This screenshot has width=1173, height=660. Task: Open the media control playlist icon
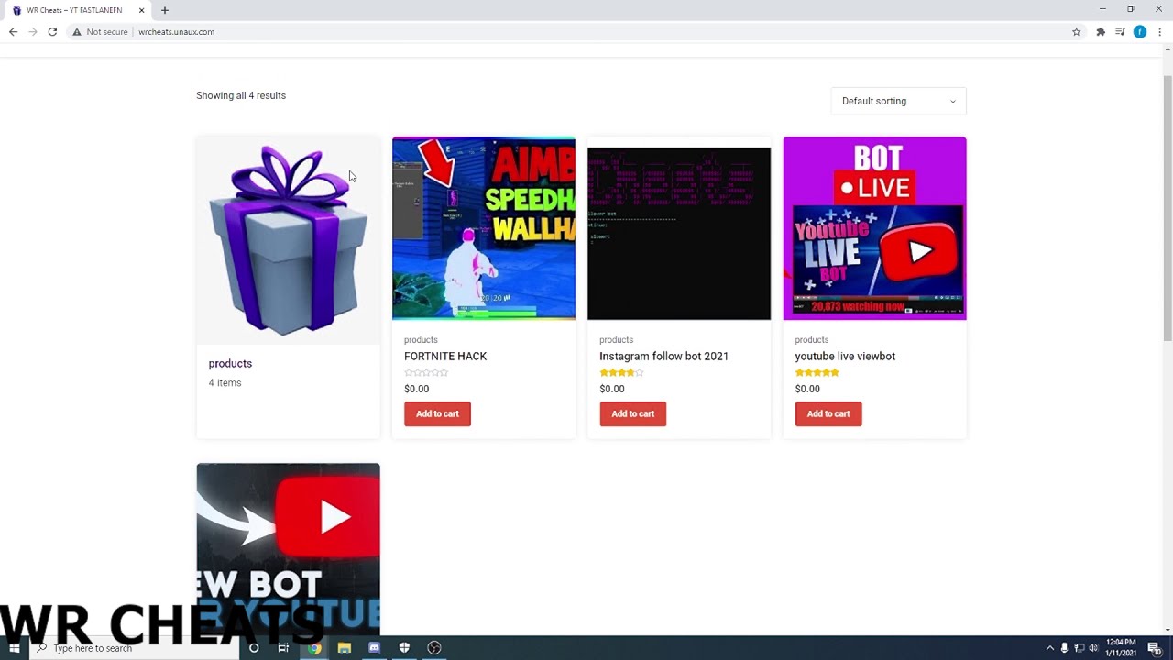[x=1120, y=31]
